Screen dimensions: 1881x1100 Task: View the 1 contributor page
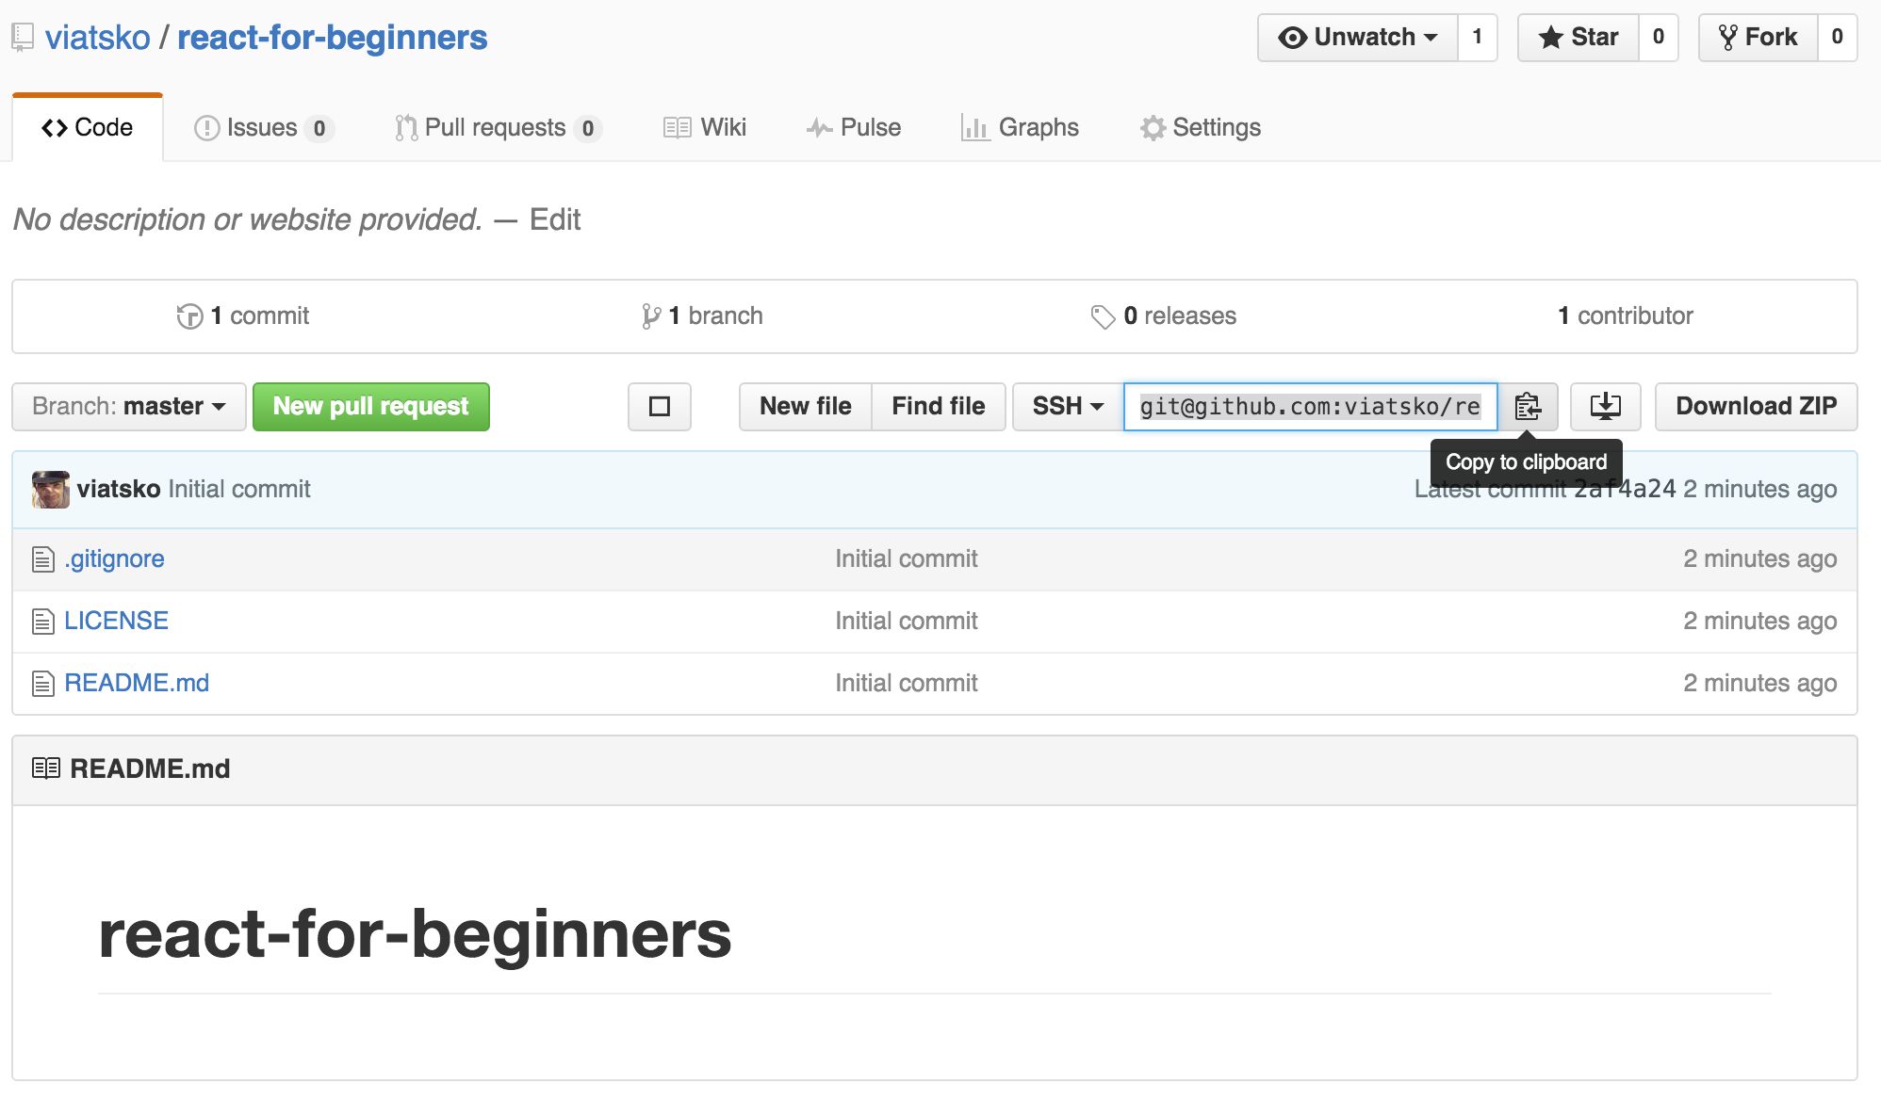click(x=1626, y=316)
